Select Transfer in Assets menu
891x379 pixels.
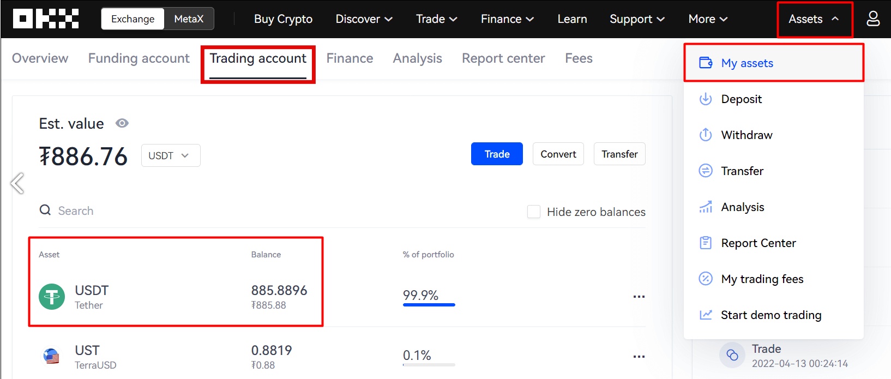point(774,171)
